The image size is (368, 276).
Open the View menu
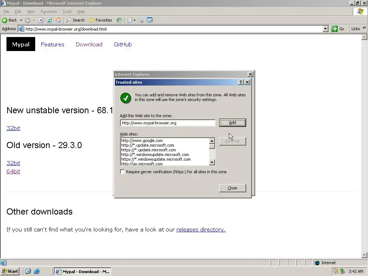click(x=31, y=11)
